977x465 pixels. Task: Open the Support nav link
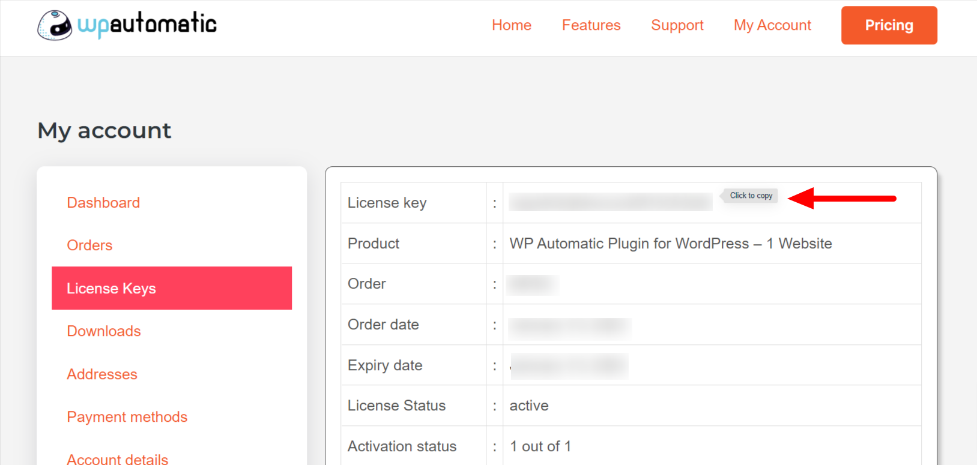tap(677, 25)
